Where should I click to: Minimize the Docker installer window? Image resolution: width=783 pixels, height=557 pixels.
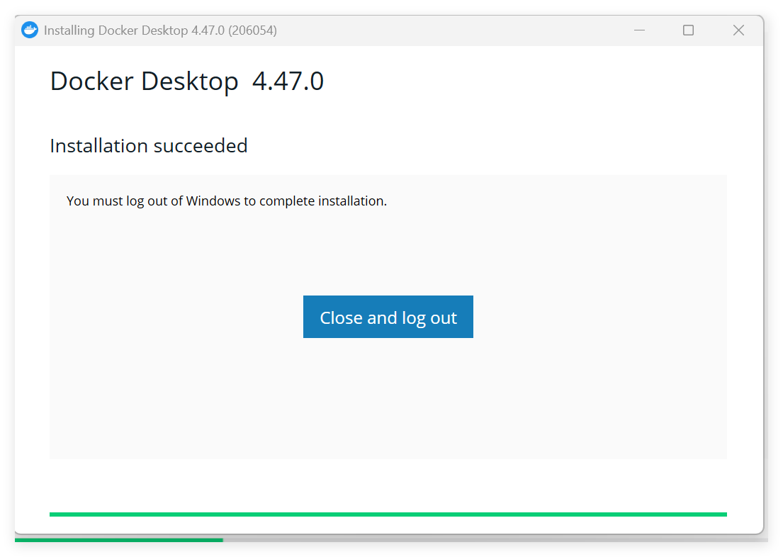point(639,30)
